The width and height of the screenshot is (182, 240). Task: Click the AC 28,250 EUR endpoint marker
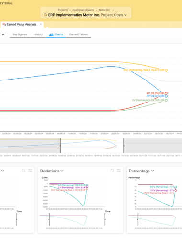(x=166, y=93)
